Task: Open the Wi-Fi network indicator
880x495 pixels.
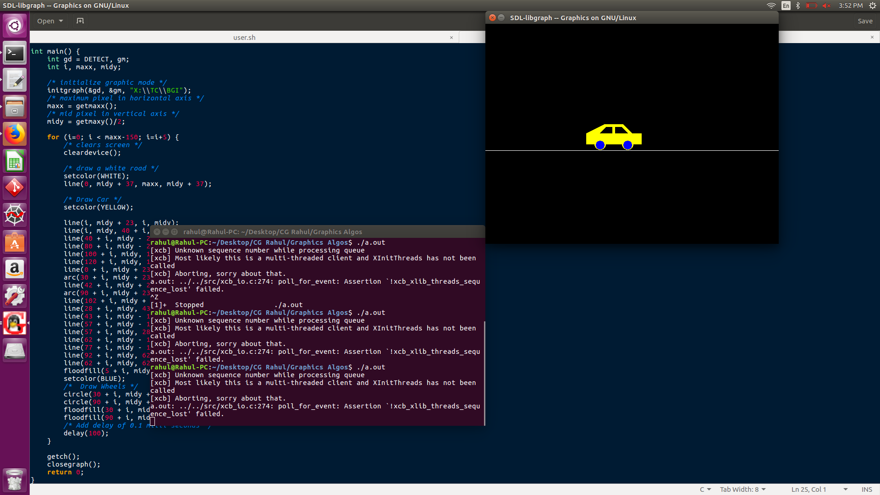Action: 771,5
